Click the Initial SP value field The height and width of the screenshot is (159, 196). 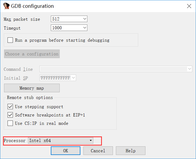[55, 78]
